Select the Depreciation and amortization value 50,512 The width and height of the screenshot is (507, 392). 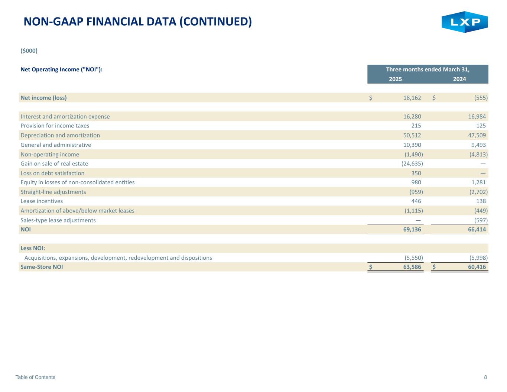(412, 135)
